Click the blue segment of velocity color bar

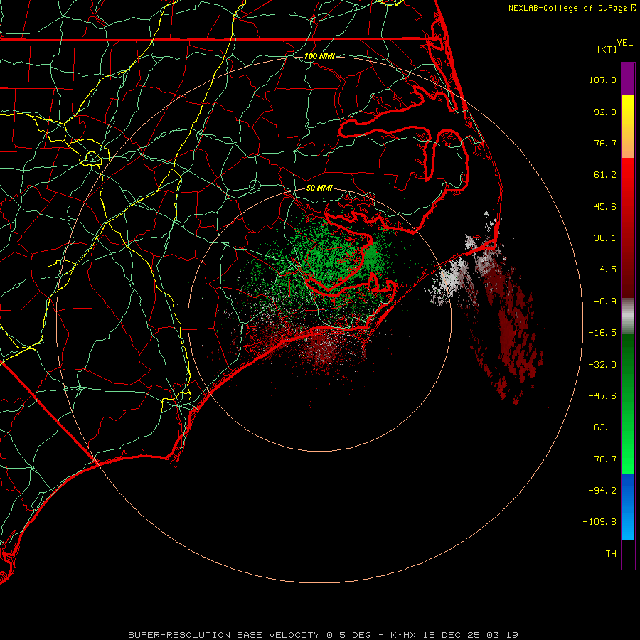(628, 507)
